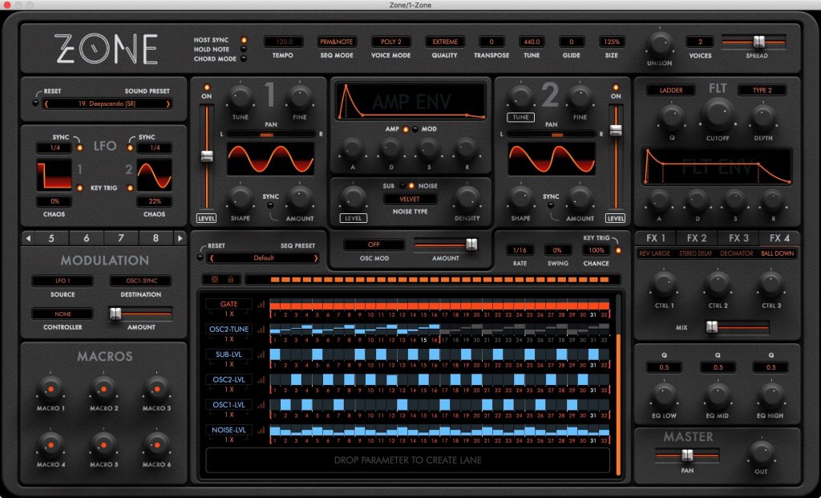This screenshot has width=821, height=498.
Task: Click the MACRO 6 knob
Action: click(x=156, y=445)
